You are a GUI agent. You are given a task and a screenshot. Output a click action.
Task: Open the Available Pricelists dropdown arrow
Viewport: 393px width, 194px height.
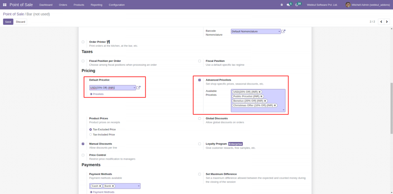[284, 110]
